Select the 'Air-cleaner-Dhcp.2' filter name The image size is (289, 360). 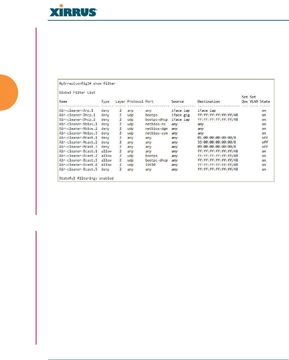click(x=77, y=120)
